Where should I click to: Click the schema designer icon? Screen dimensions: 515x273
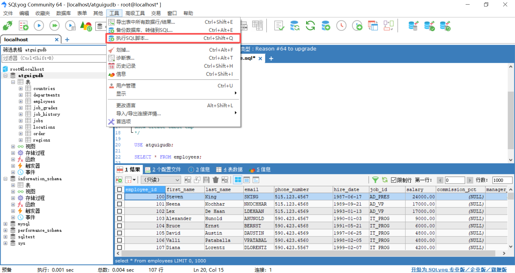(388, 26)
